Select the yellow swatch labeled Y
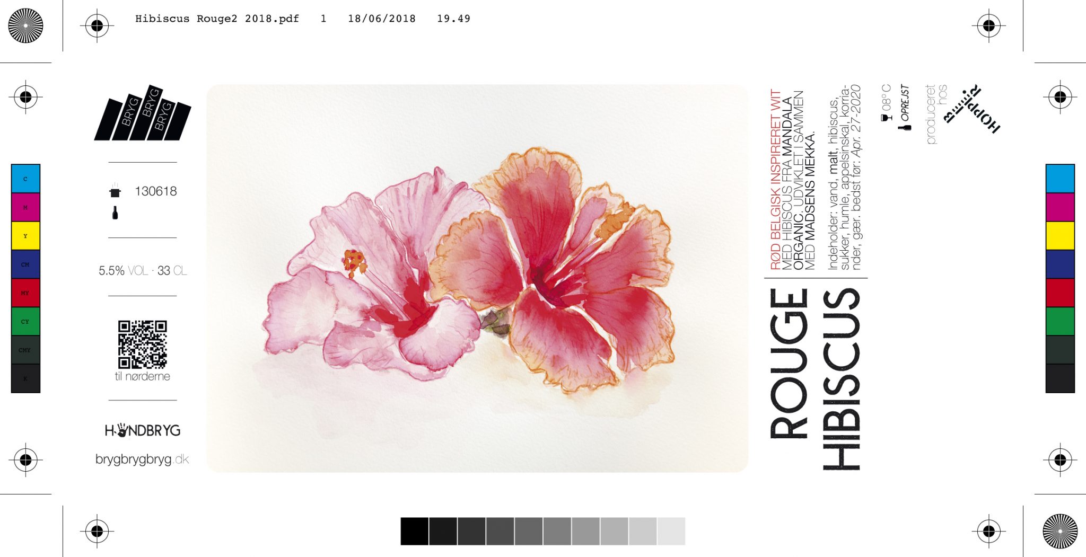The width and height of the screenshot is (1086, 557). 25,236
